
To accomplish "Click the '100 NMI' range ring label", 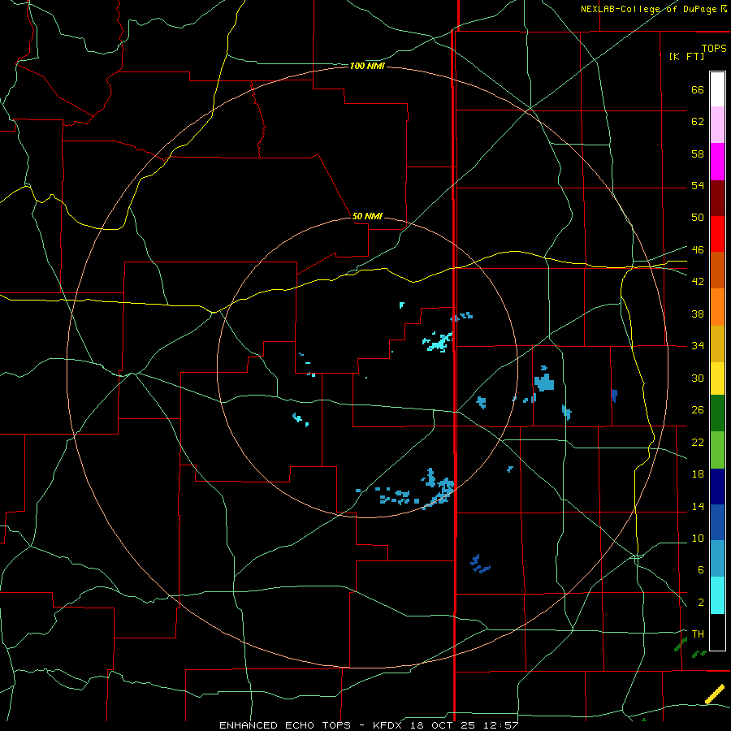I will click(x=367, y=67).
